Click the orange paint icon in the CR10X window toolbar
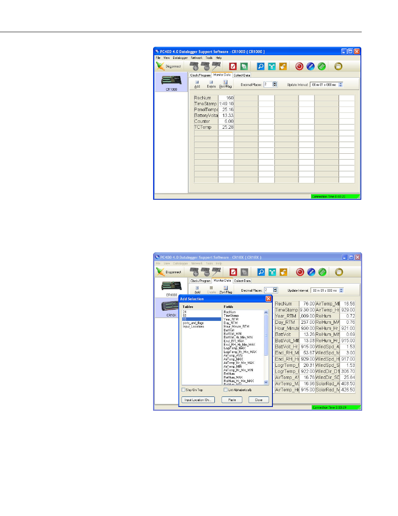This screenshot has width=398, height=516. (283, 272)
